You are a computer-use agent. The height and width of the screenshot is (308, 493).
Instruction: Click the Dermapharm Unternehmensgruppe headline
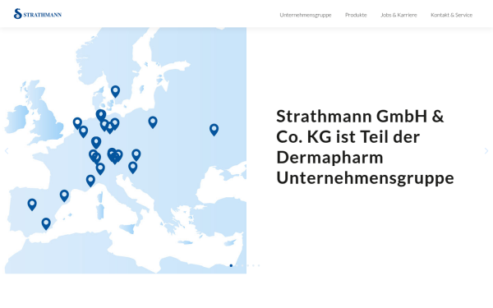[x=365, y=147]
